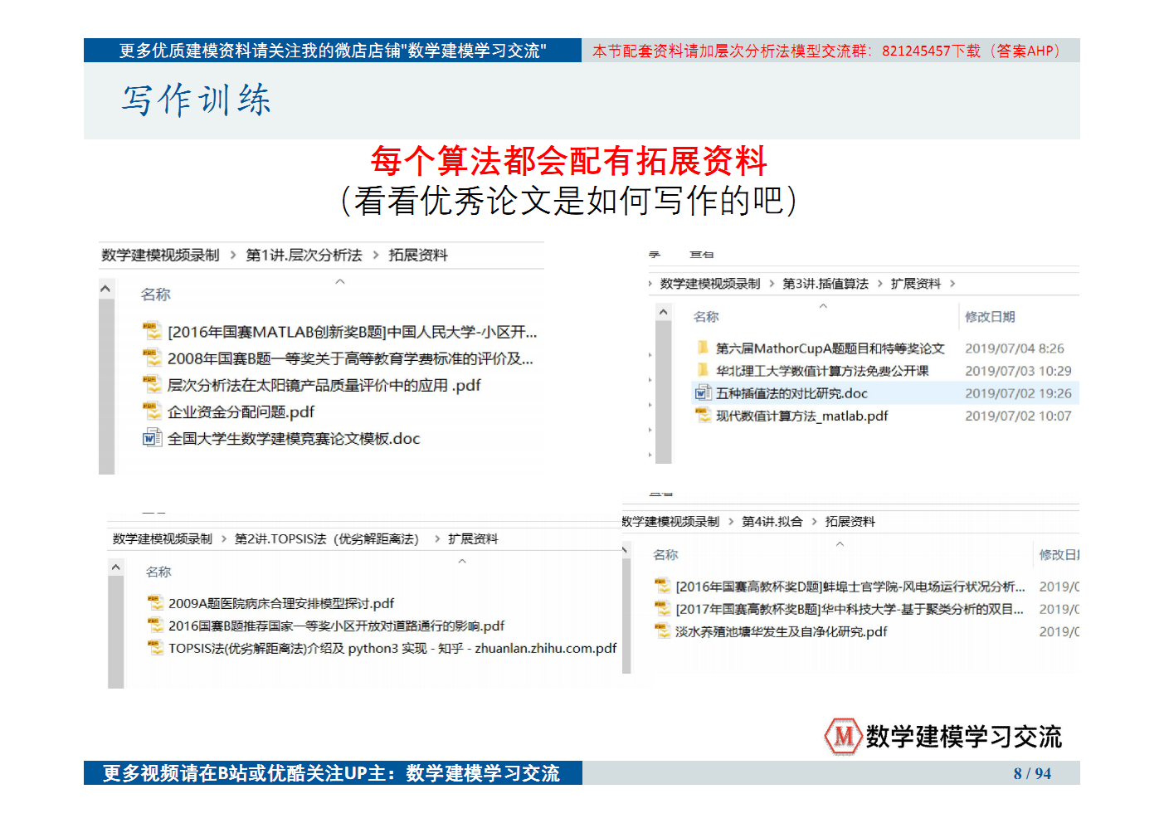Click breadcrumb 扩展资料 in 第2讲 window

[x=473, y=539]
